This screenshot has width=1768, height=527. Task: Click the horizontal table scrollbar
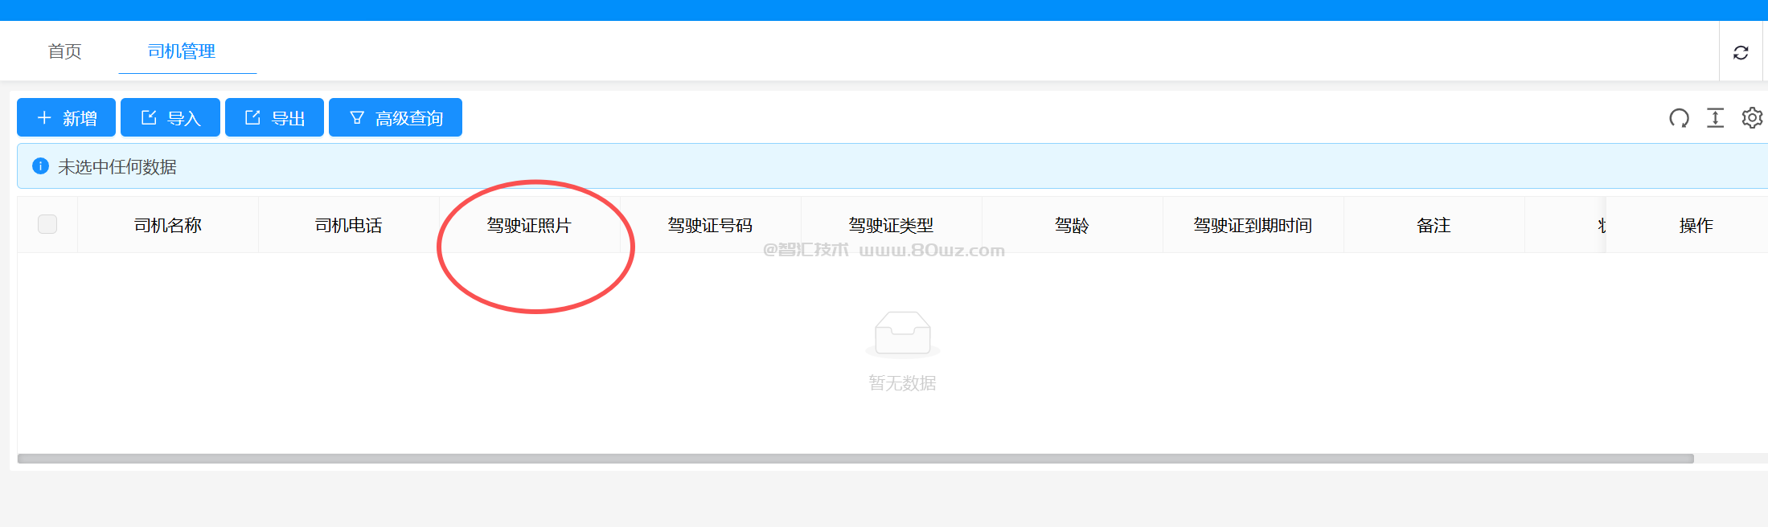tap(855, 459)
